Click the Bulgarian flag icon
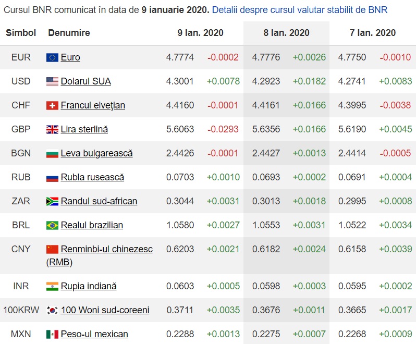 52,153
